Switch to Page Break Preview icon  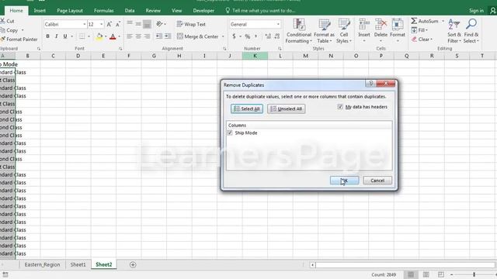440,274
